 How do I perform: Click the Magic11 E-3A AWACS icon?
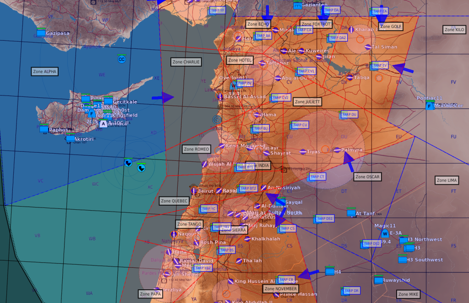384,234
